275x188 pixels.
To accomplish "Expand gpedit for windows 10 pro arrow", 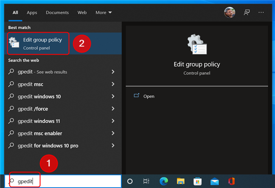I will click(113, 146).
